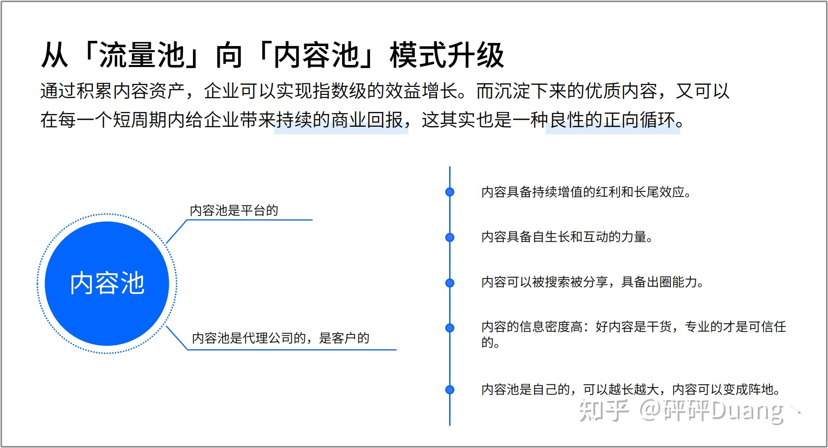Click the slide title 从「流量池」向「内容池」模式升级

coord(272,55)
